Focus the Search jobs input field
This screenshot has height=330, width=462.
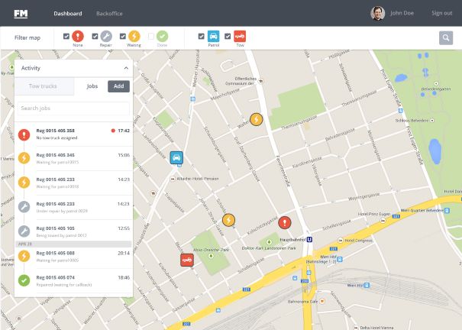tap(73, 108)
